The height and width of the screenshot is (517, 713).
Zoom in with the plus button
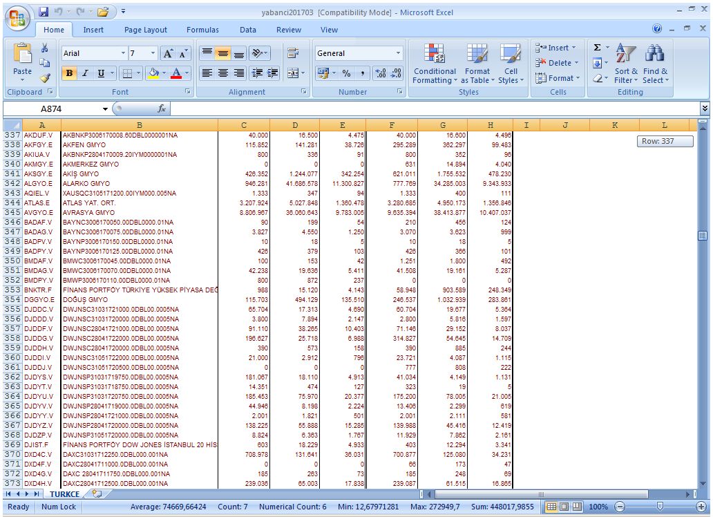coord(701,507)
